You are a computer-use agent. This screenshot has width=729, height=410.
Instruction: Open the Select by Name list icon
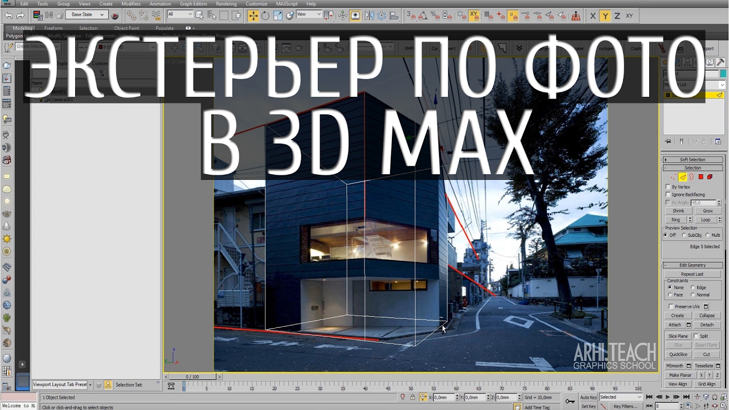211,15
